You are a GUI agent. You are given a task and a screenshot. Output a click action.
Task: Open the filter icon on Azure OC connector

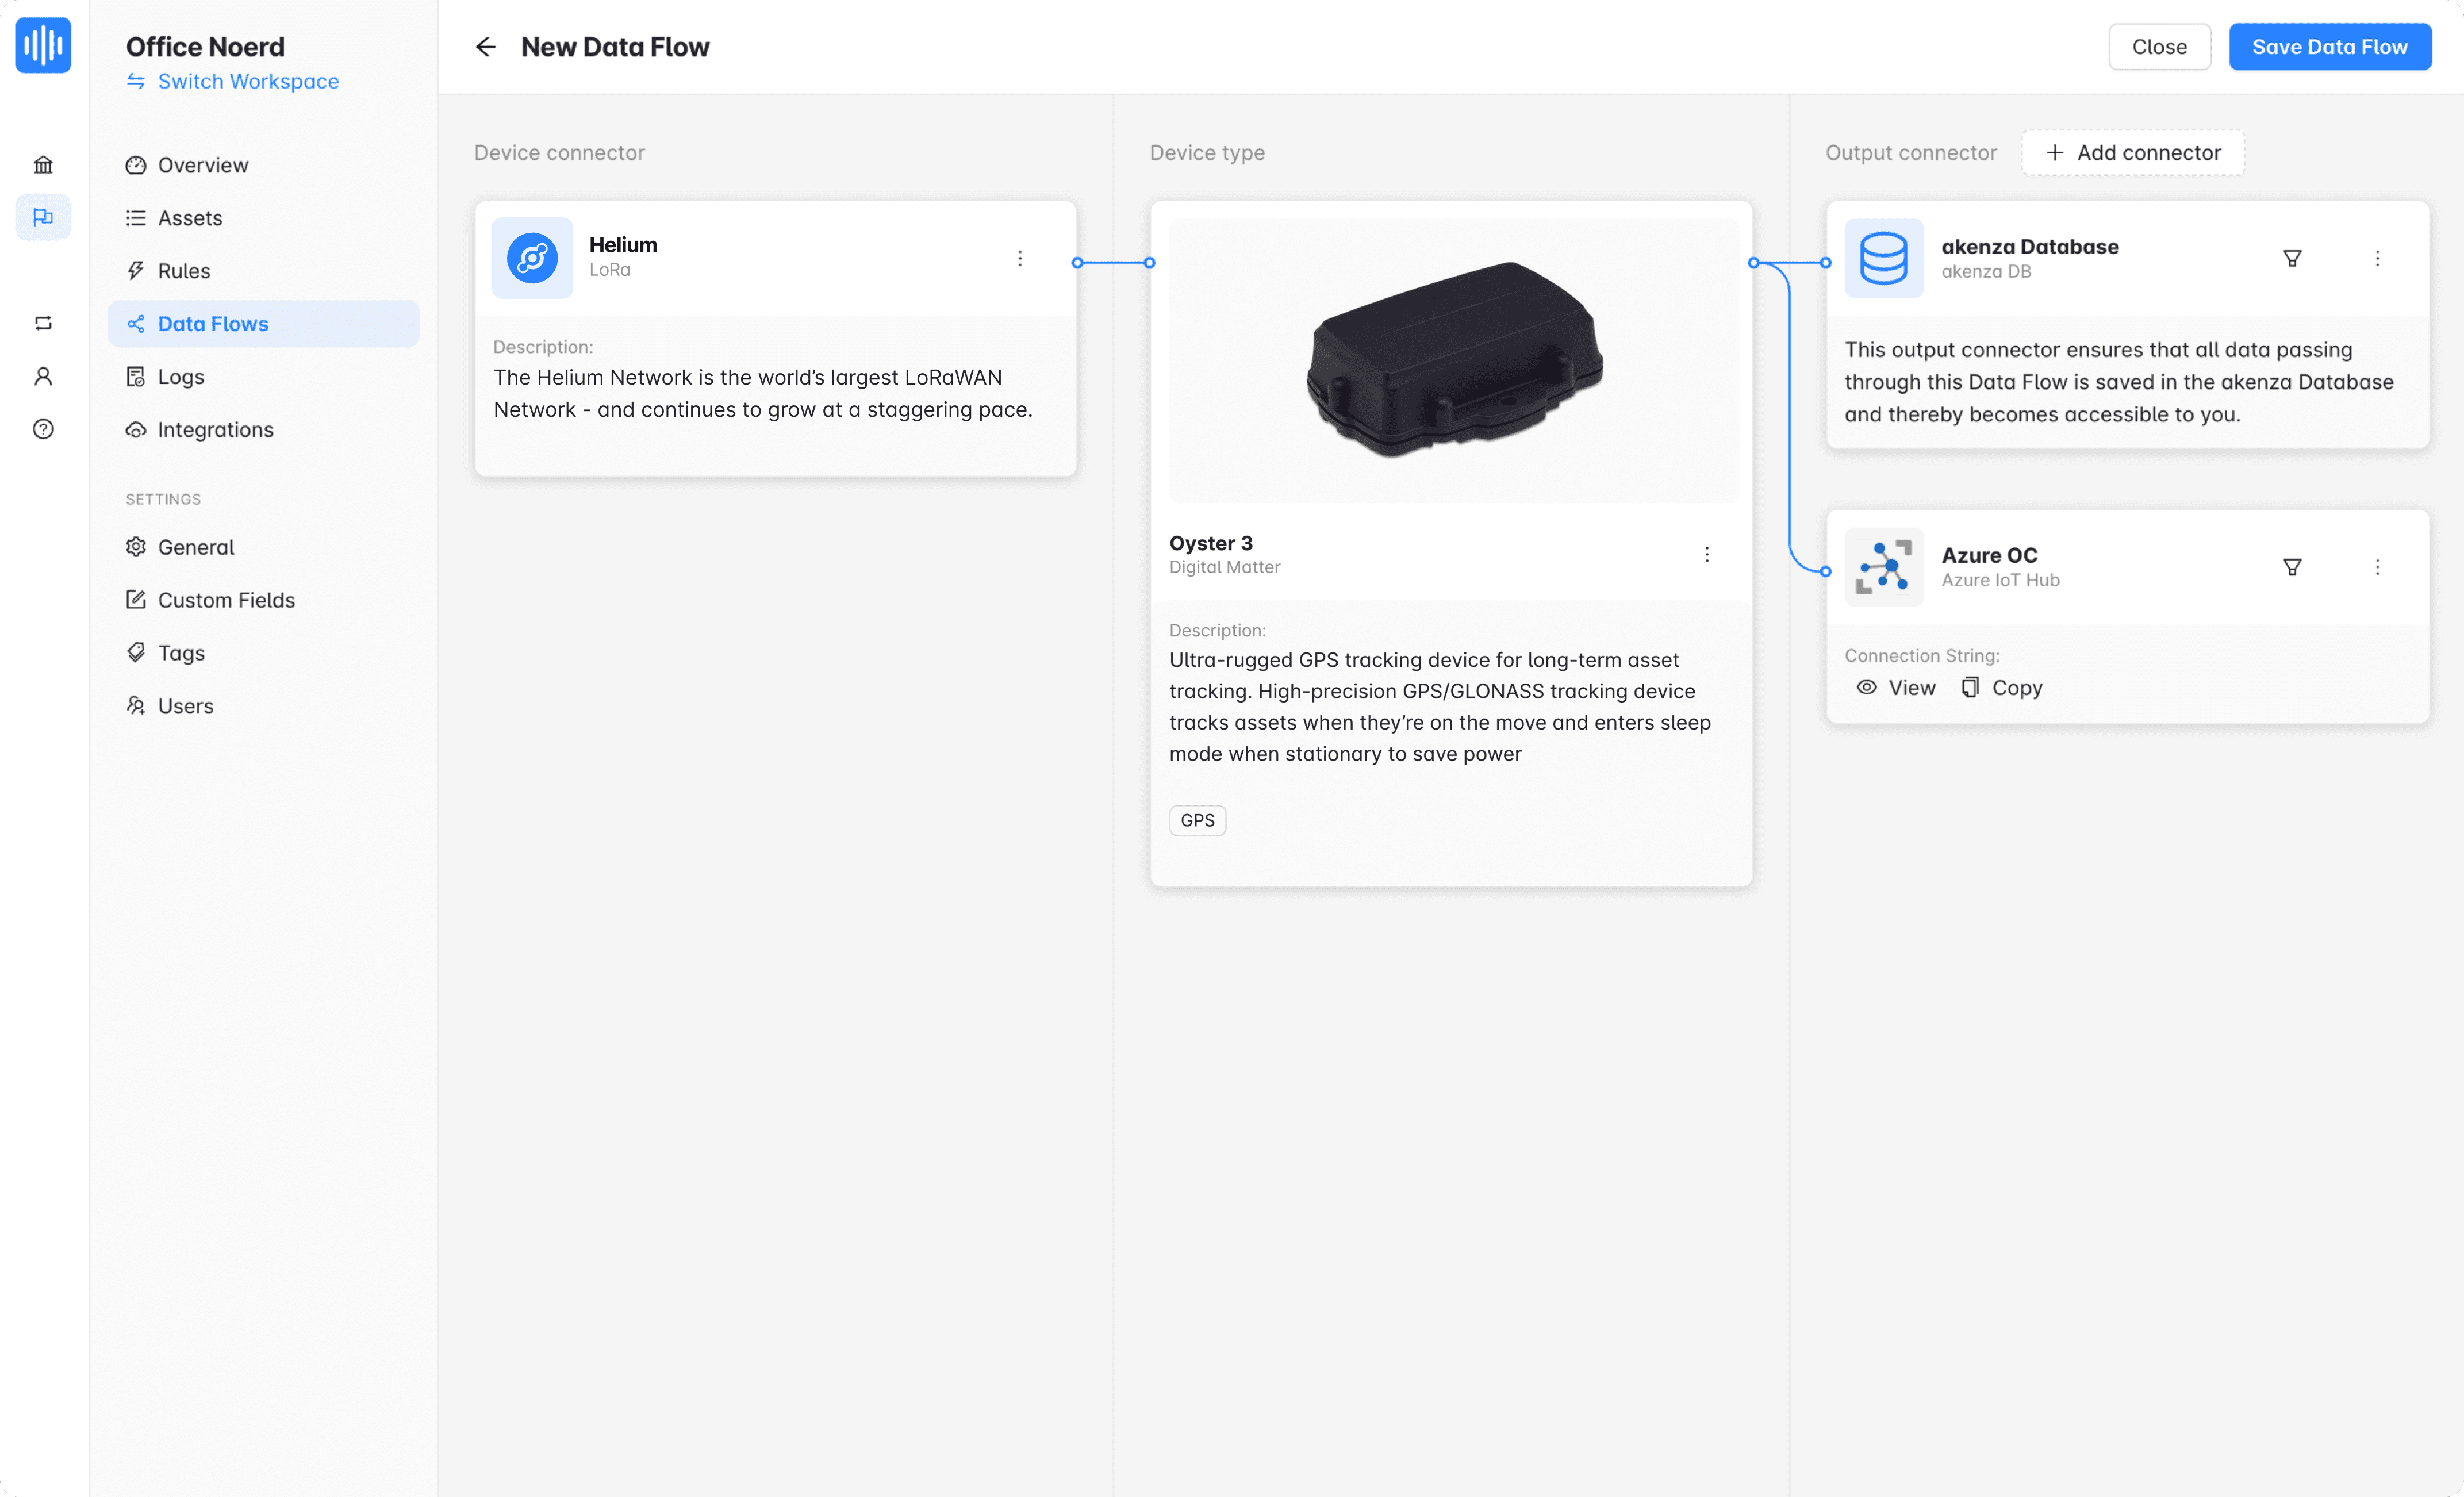point(2293,566)
